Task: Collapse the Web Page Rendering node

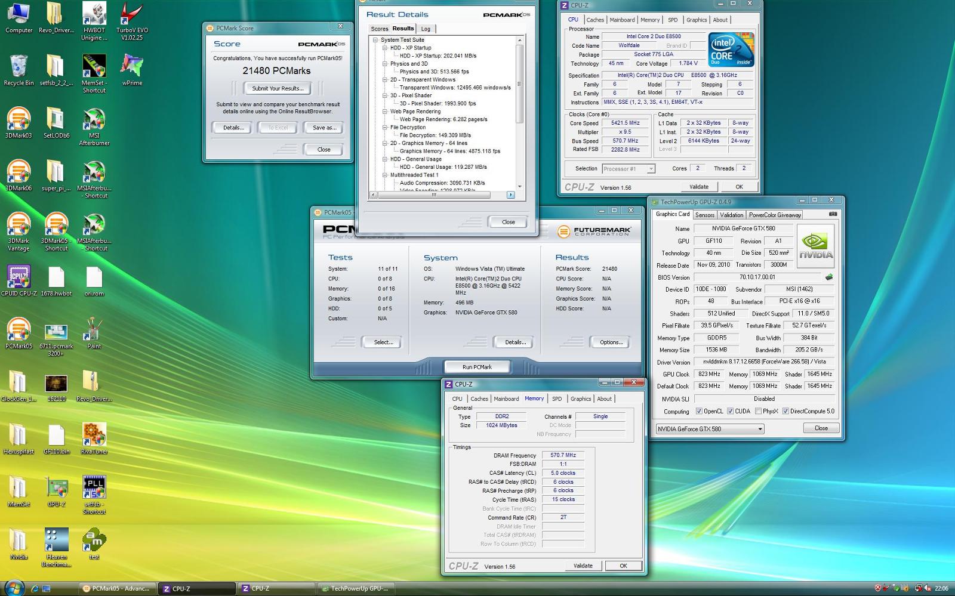Action: click(385, 112)
